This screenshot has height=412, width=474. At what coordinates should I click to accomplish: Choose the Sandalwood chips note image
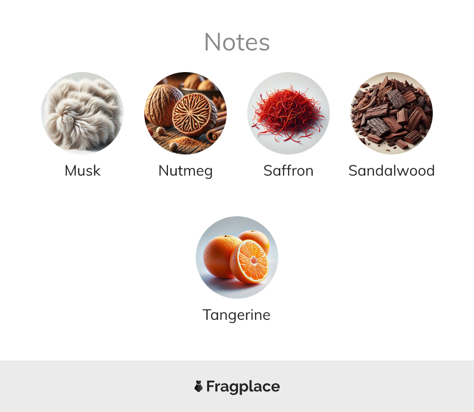[x=392, y=113]
